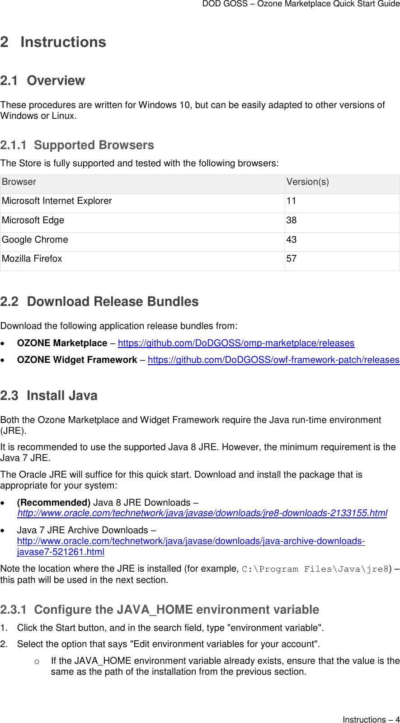Click the 'Version(s)' table header cell
This screenshot has height=723, width=400.
click(x=342, y=184)
